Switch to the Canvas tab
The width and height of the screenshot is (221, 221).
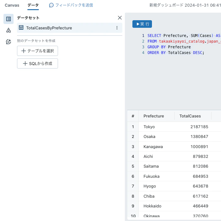coord(12,5)
